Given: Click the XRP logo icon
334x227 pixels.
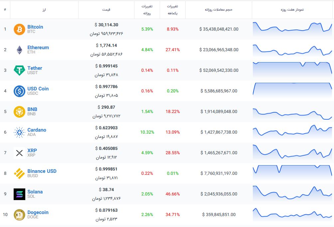Looking at the screenshot, I should [x=19, y=153].
